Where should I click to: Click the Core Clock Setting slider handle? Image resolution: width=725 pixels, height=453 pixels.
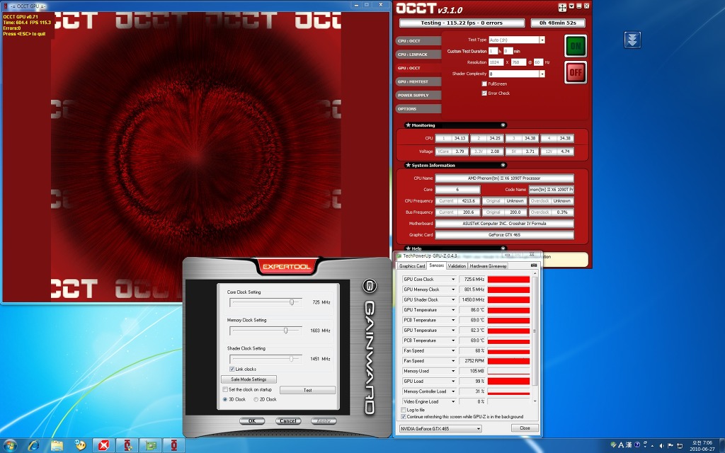[x=292, y=302]
